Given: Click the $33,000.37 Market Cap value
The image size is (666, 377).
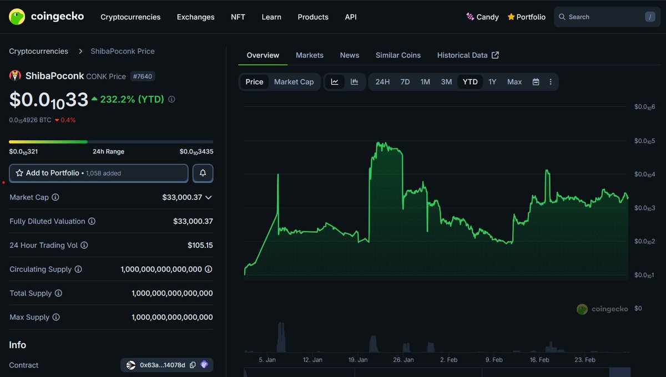Looking at the screenshot, I should point(182,197).
